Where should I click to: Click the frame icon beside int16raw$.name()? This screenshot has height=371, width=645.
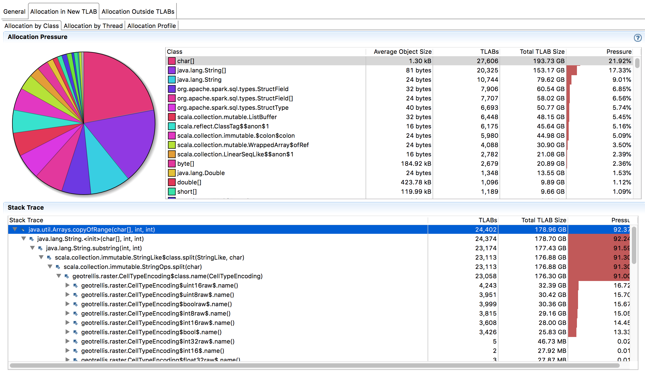(75, 323)
